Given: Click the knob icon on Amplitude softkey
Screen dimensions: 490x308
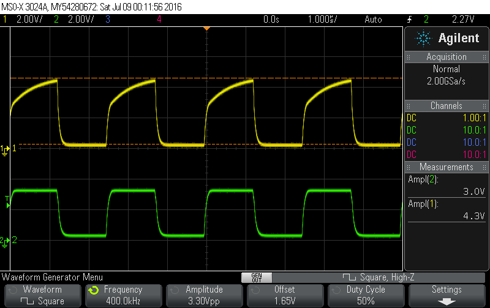Looking at the screenshot, I should 174,290.
